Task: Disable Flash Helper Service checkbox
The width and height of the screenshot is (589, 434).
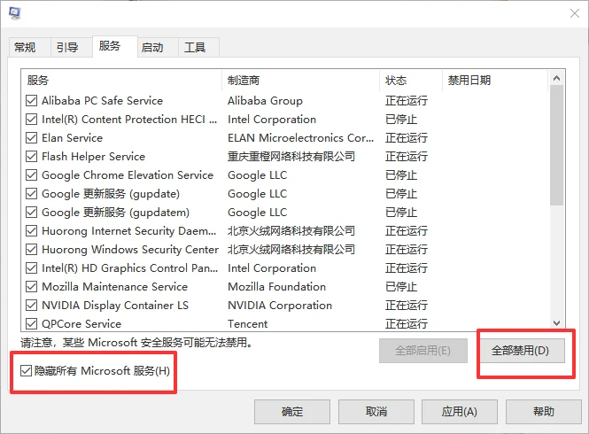Action: tap(32, 156)
